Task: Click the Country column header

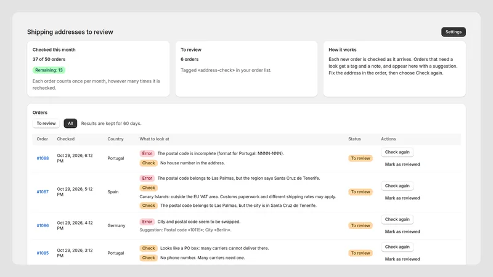Action: tap(115, 139)
